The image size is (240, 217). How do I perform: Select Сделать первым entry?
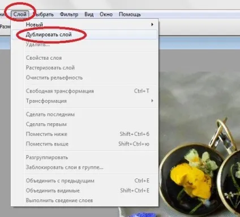[x=84, y=124]
